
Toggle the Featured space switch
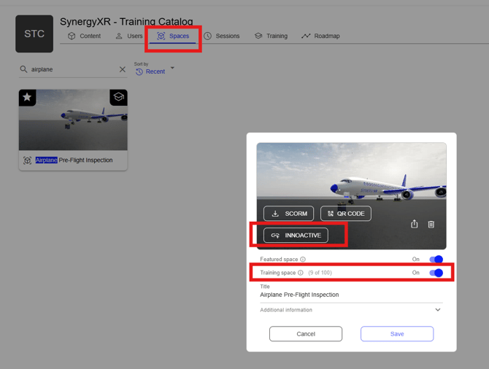(436, 260)
